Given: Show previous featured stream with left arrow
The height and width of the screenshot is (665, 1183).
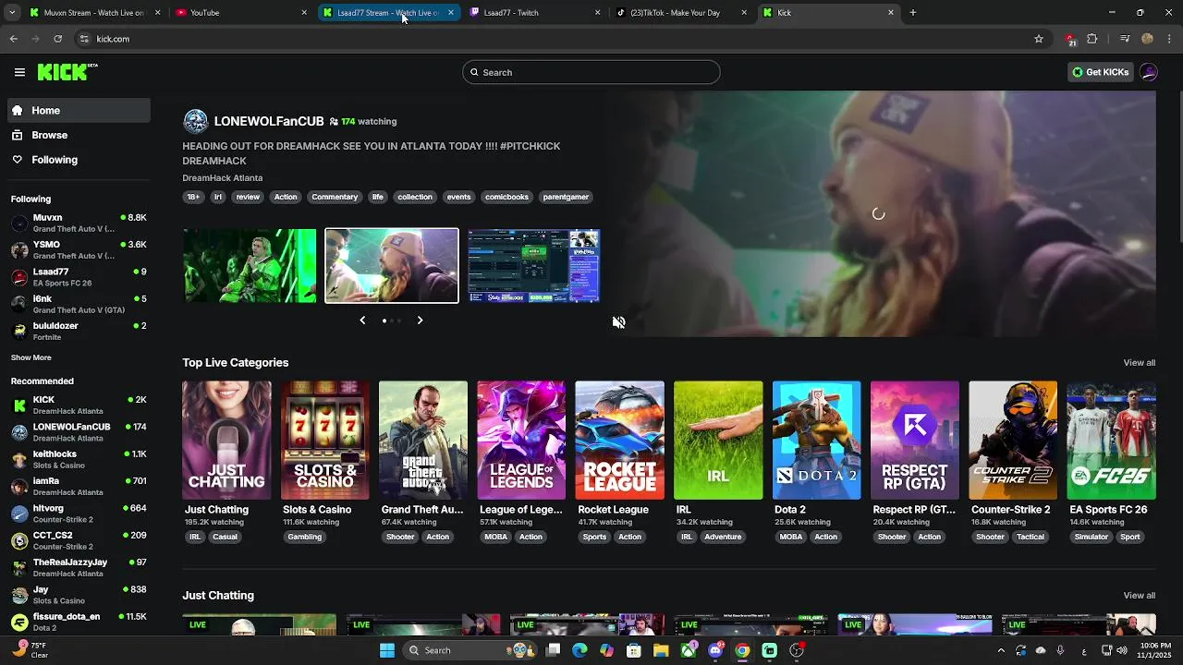Looking at the screenshot, I should coord(362,320).
